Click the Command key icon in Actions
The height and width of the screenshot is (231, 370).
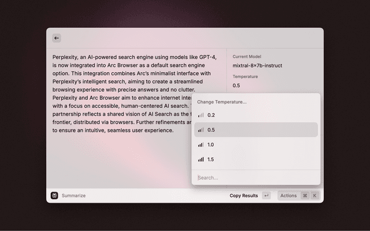[305, 195]
